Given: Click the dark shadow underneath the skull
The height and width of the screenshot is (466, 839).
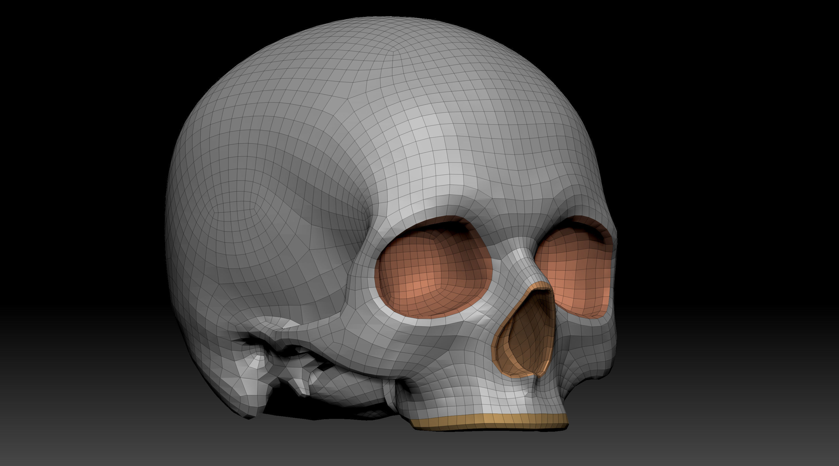Looking at the screenshot, I should click(x=326, y=409).
